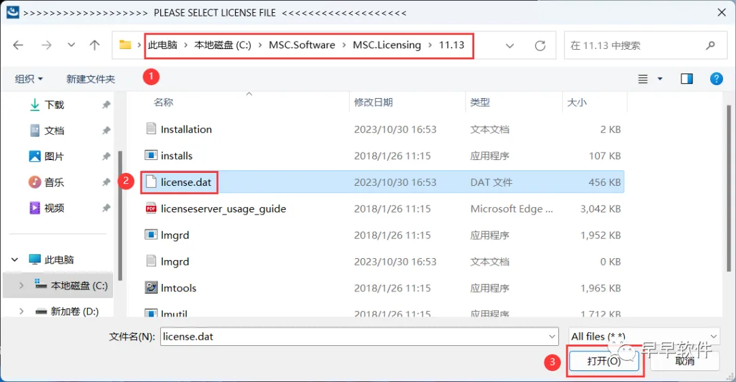Image resolution: width=736 pixels, height=382 pixels.
Task: Open the 音乐 quick access folder
Action: click(x=54, y=182)
